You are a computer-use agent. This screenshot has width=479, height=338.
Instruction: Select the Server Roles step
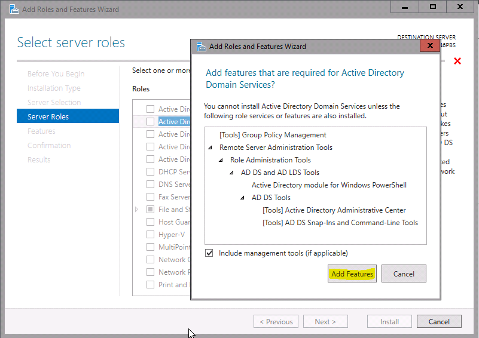[x=68, y=116]
